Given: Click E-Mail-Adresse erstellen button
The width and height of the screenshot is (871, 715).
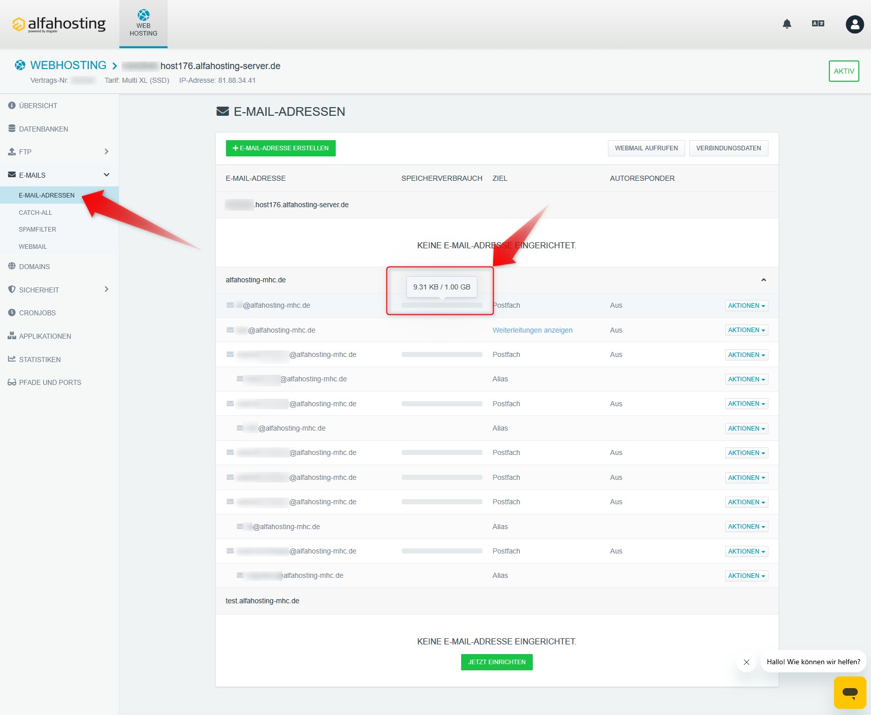Looking at the screenshot, I should point(280,148).
